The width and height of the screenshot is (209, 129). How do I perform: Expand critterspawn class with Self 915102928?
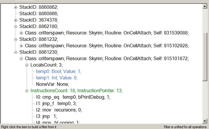21,46
